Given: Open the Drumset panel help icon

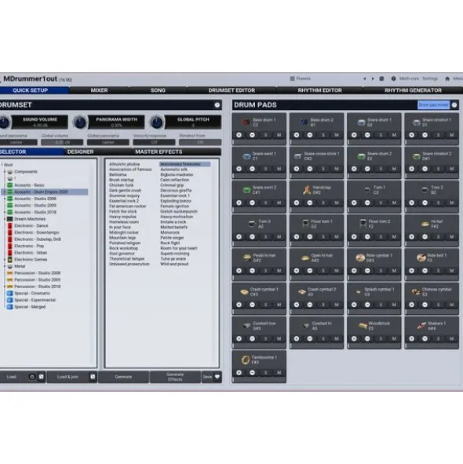Looking at the screenshot, I should 217,104.
